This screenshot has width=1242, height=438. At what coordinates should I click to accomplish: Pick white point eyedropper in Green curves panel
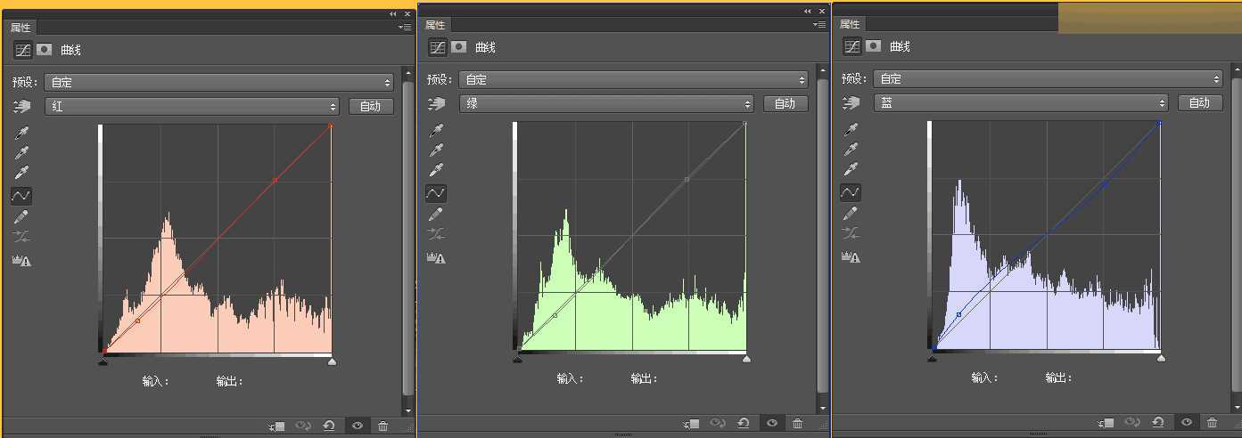[436, 170]
